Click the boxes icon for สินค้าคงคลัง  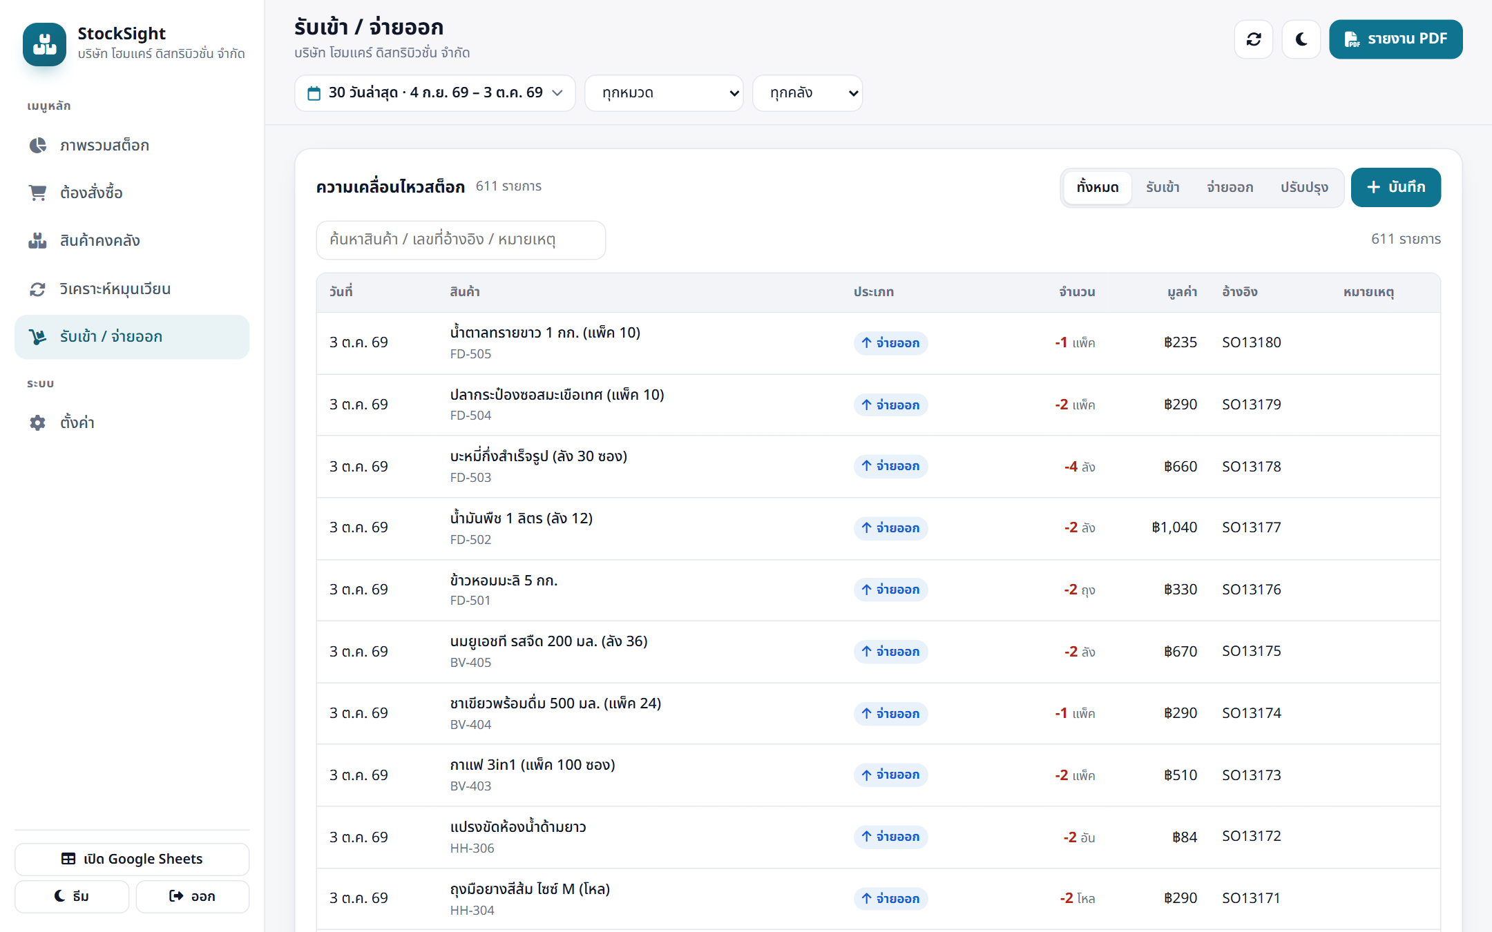pos(37,240)
